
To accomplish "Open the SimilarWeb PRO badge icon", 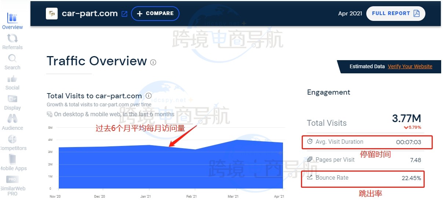I will pos(12,180).
